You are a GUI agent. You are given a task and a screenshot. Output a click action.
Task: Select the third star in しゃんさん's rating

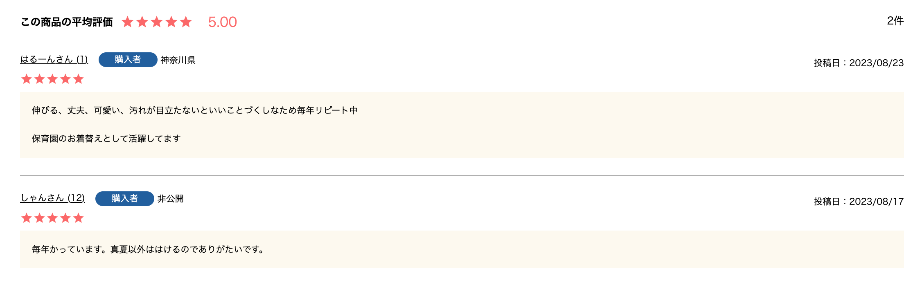(52, 218)
